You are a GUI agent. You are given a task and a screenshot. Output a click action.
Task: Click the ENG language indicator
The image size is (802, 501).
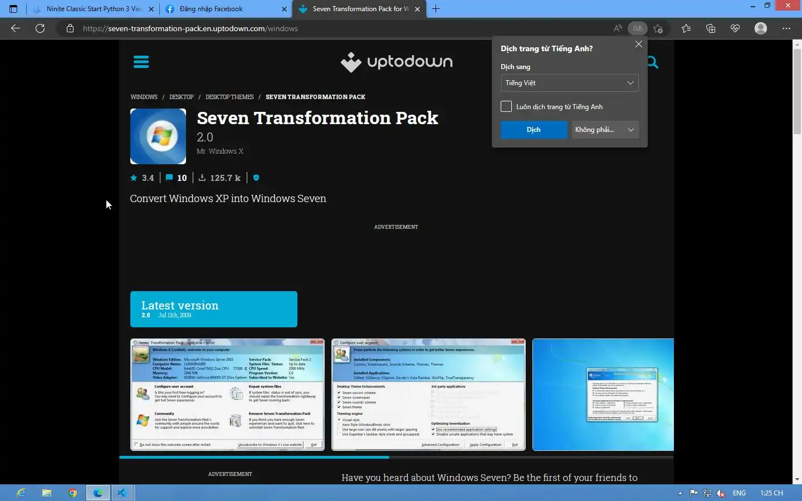(739, 493)
